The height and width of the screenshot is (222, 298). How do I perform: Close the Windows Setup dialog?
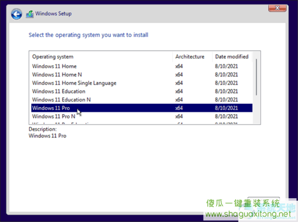click(x=277, y=8)
